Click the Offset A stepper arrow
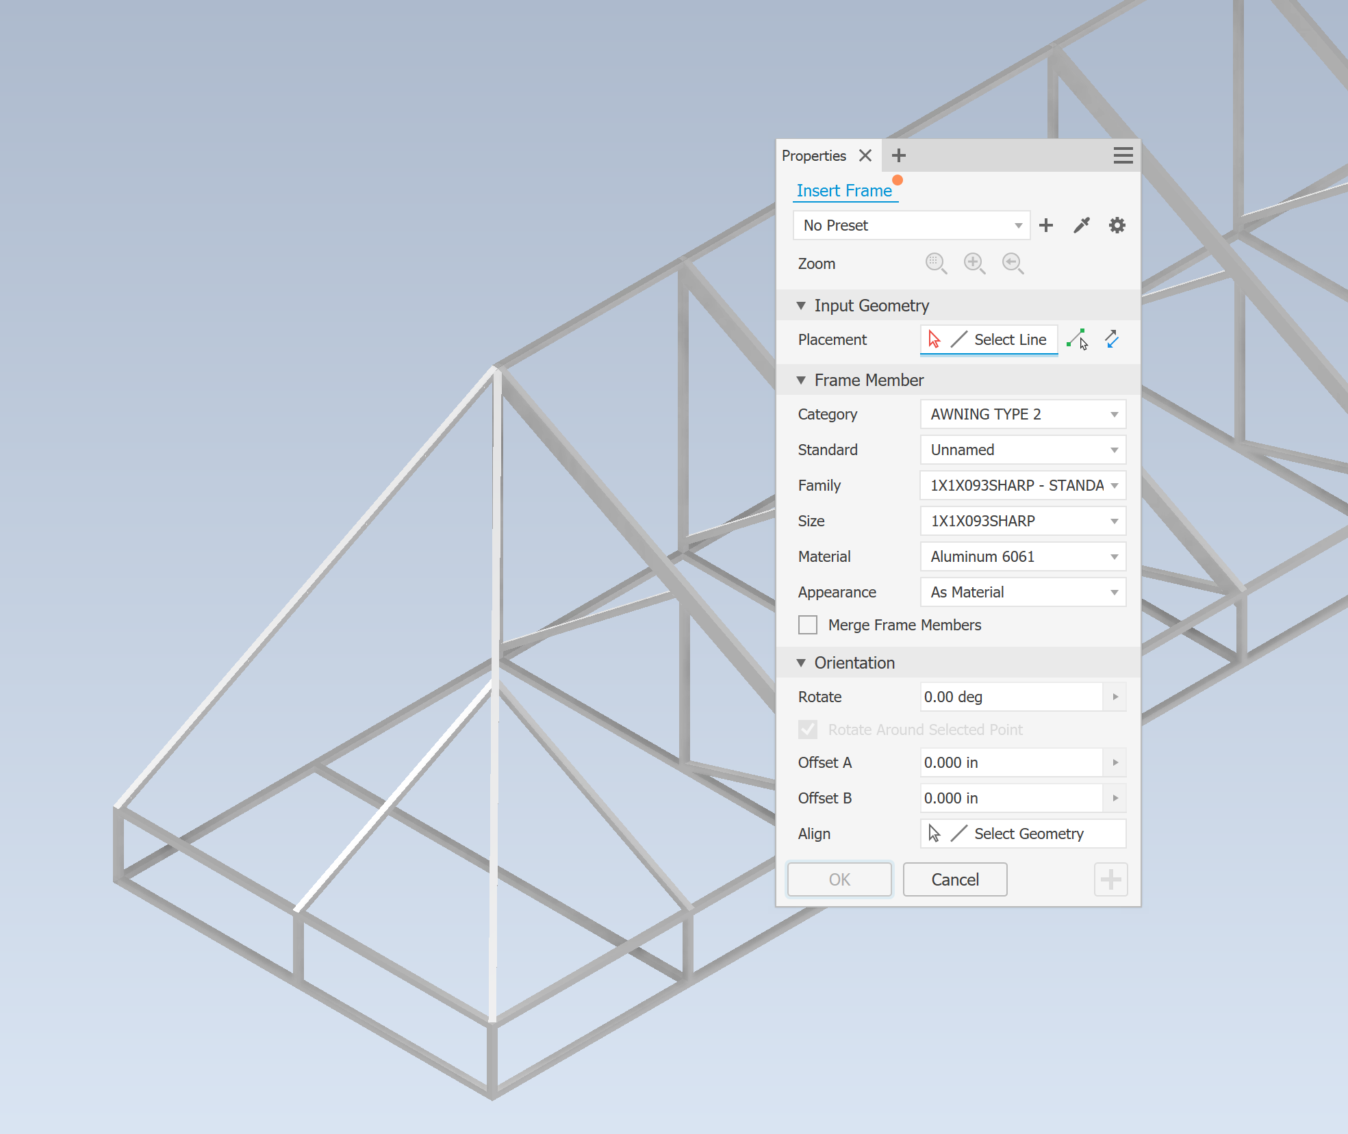1348x1134 pixels. point(1116,762)
